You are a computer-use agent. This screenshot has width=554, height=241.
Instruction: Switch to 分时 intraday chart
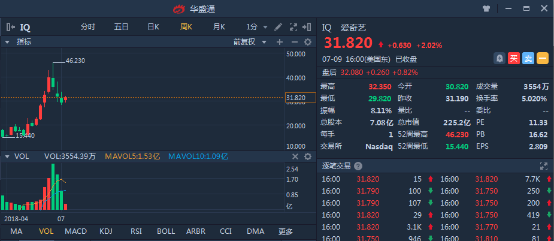tap(87, 27)
